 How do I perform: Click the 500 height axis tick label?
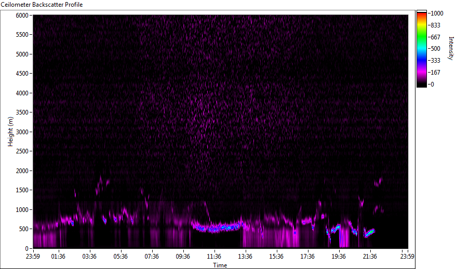24,229
